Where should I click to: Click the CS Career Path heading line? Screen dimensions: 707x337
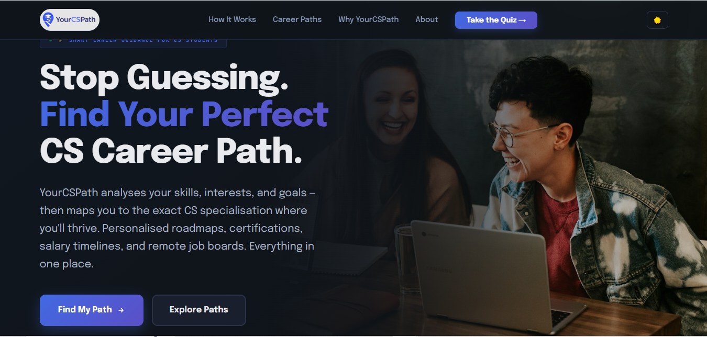pos(171,151)
